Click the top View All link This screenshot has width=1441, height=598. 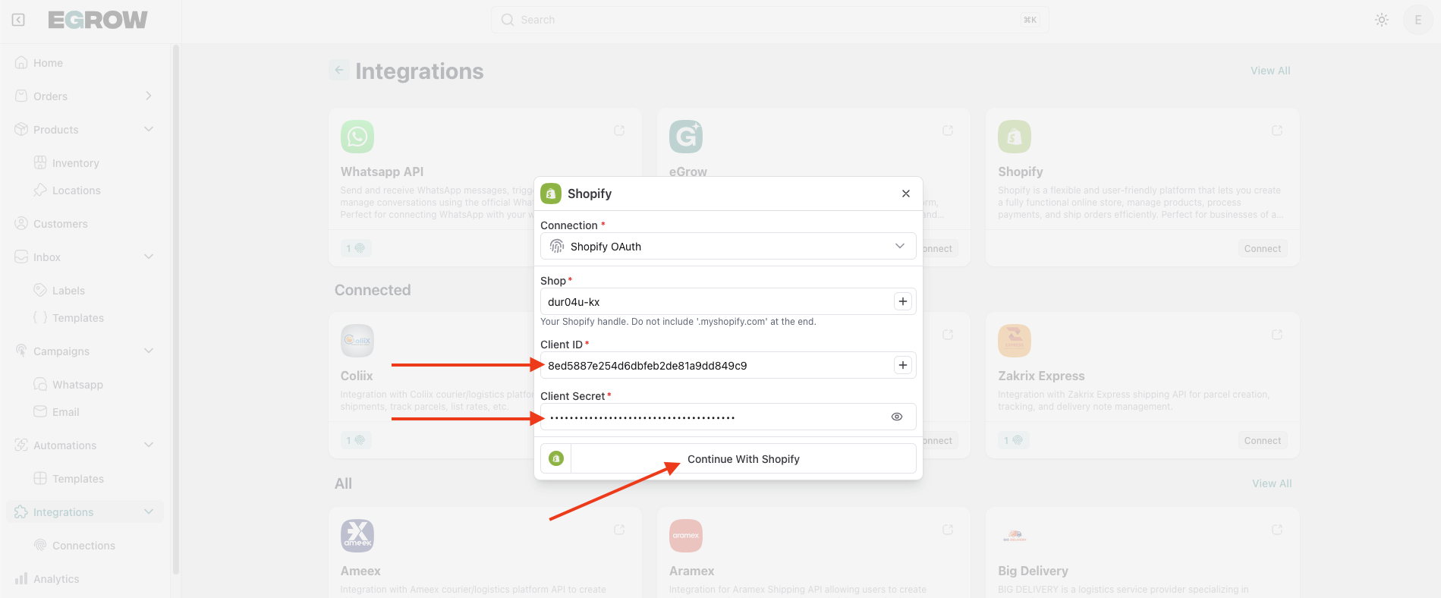pyautogui.click(x=1270, y=71)
